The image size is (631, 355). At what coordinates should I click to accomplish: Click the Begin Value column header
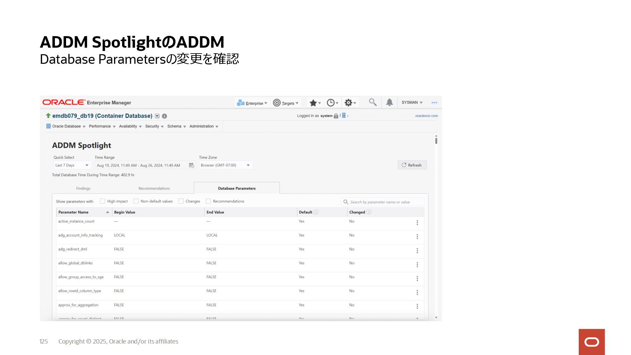[158, 212]
